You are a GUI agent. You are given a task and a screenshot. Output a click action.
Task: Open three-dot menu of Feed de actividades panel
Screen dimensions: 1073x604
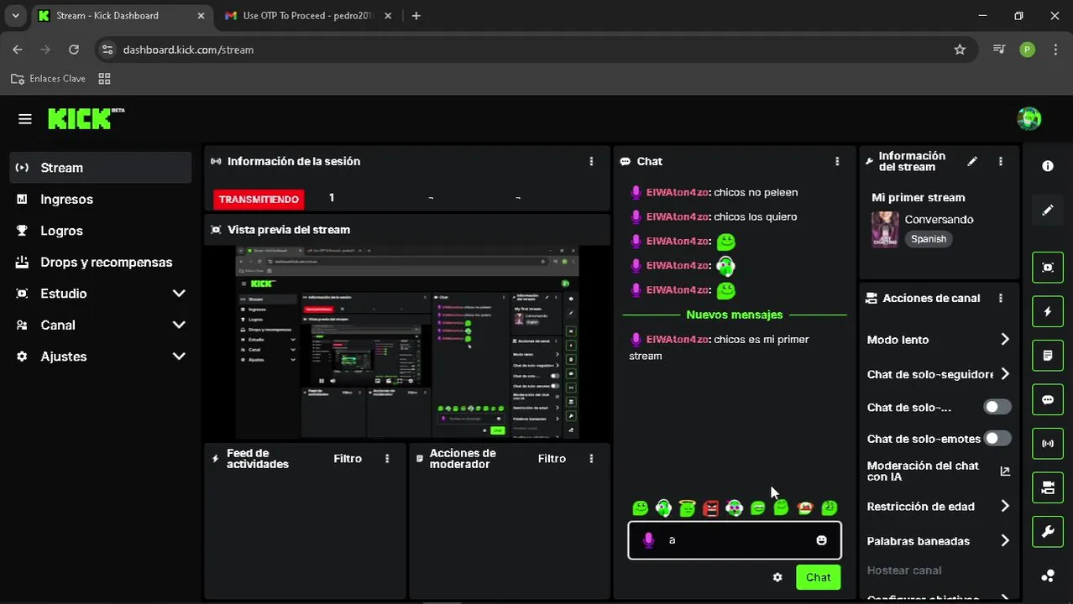coord(387,459)
